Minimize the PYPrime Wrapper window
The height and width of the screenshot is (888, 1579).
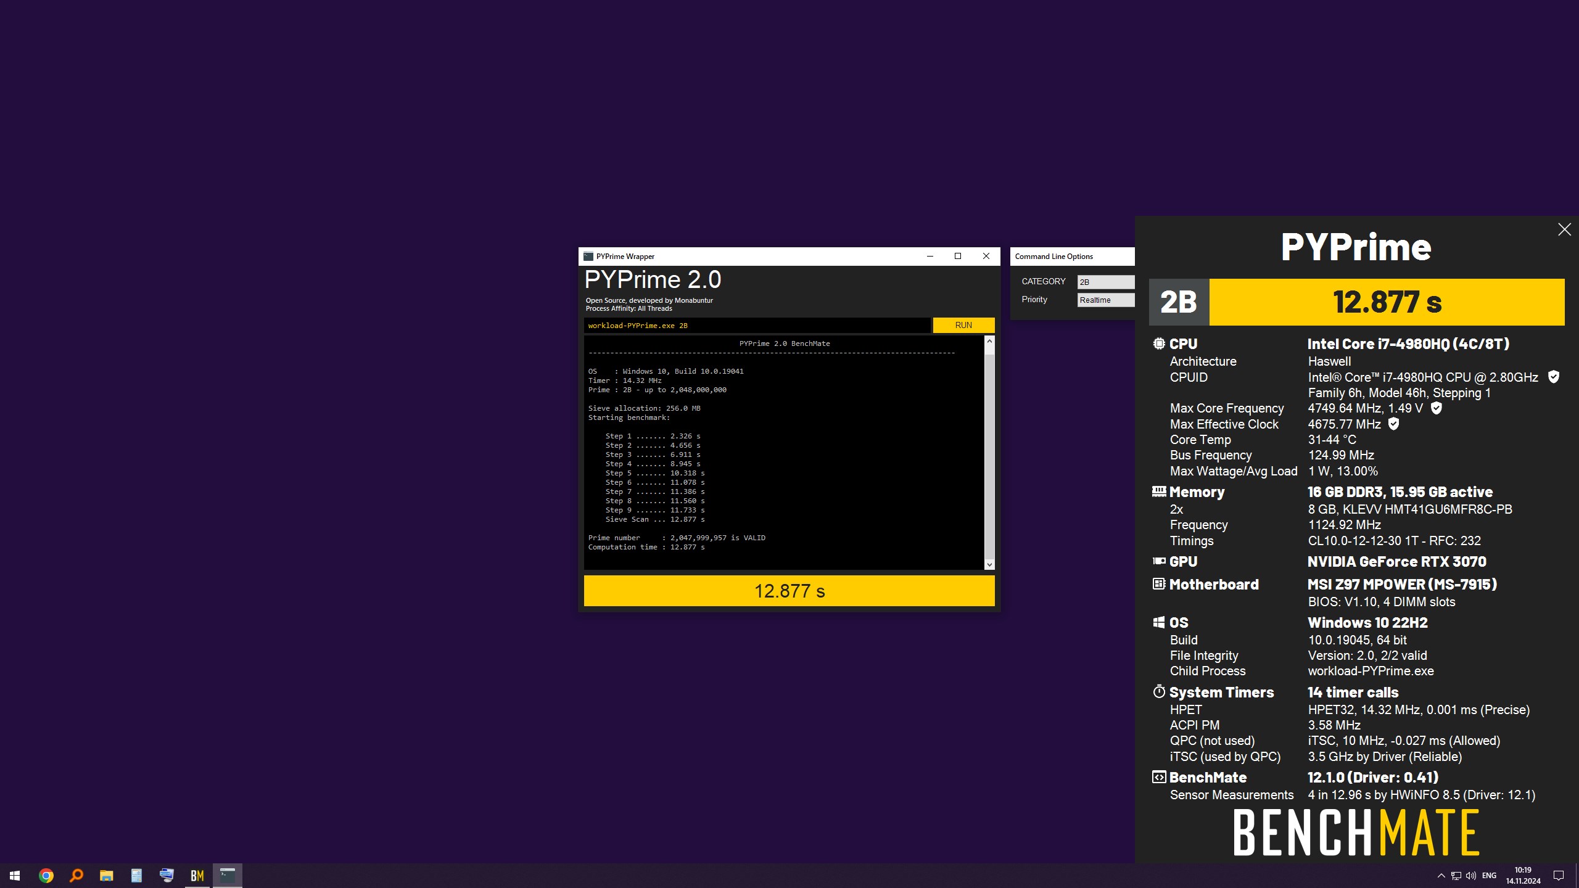[930, 257]
